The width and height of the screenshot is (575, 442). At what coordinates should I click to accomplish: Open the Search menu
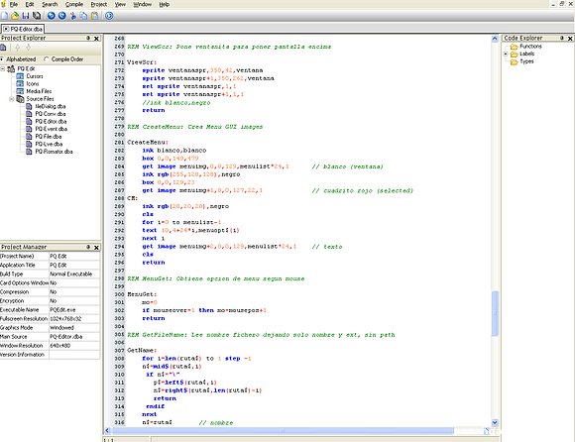coord(50,4)
